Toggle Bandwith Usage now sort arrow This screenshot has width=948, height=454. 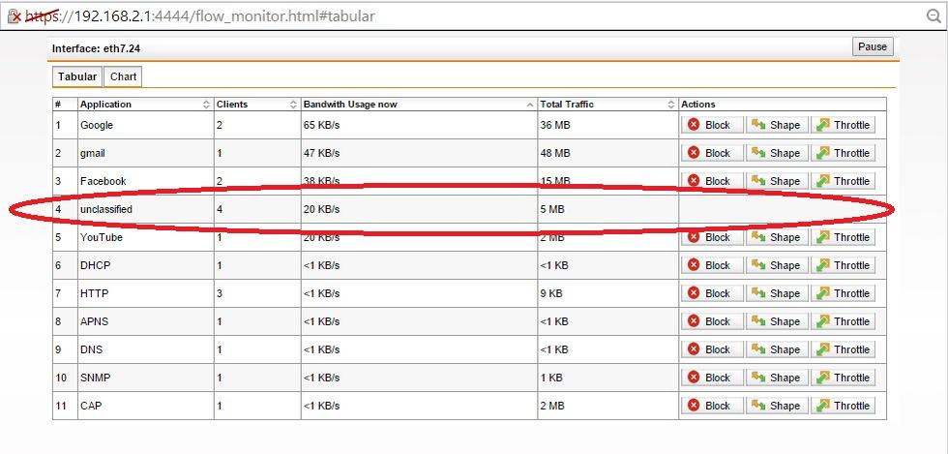tap(530, 105)
